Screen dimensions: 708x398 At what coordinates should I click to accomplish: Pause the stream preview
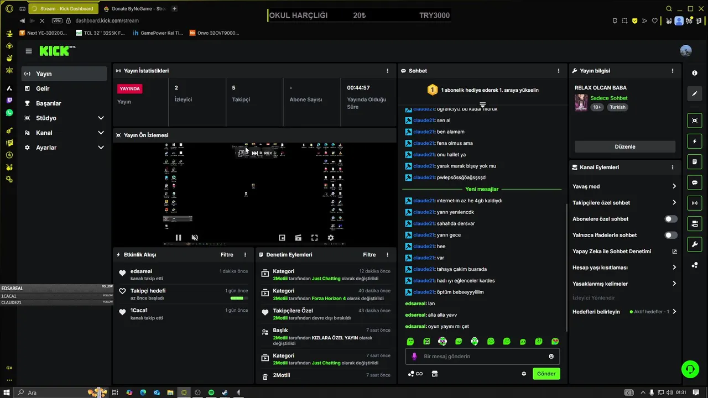[178, 238]
